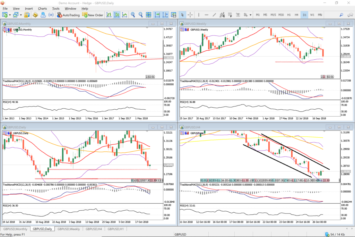355x237 pixels.
Task: Switch chart to bar chart style
Action: [109, 15]
